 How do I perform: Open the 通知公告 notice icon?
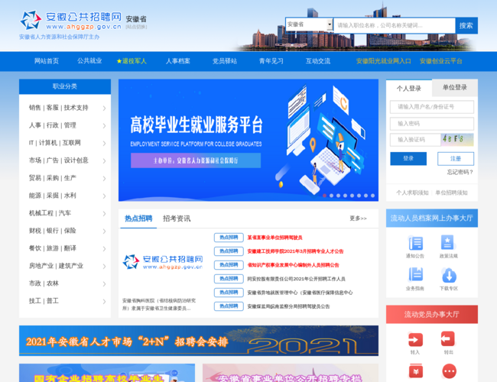(x=415, y=243)
